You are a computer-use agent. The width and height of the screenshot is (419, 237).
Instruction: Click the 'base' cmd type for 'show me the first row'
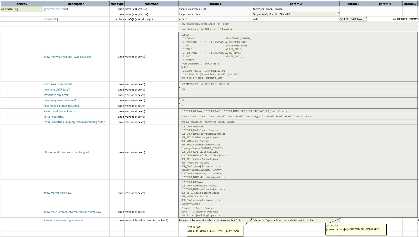click(117, 193)
